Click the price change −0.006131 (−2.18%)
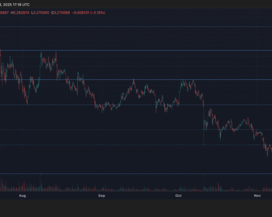This screenshot has height=217, width=272. click(88, 12)
